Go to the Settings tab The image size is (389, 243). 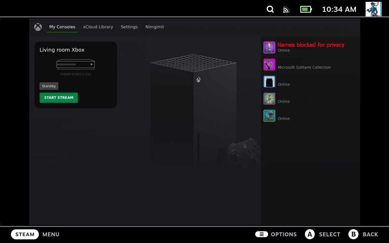[x=129, y=27]
